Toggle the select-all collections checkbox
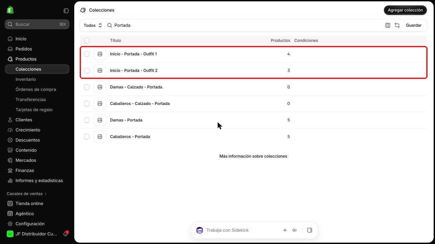 [x=87, y=40]
